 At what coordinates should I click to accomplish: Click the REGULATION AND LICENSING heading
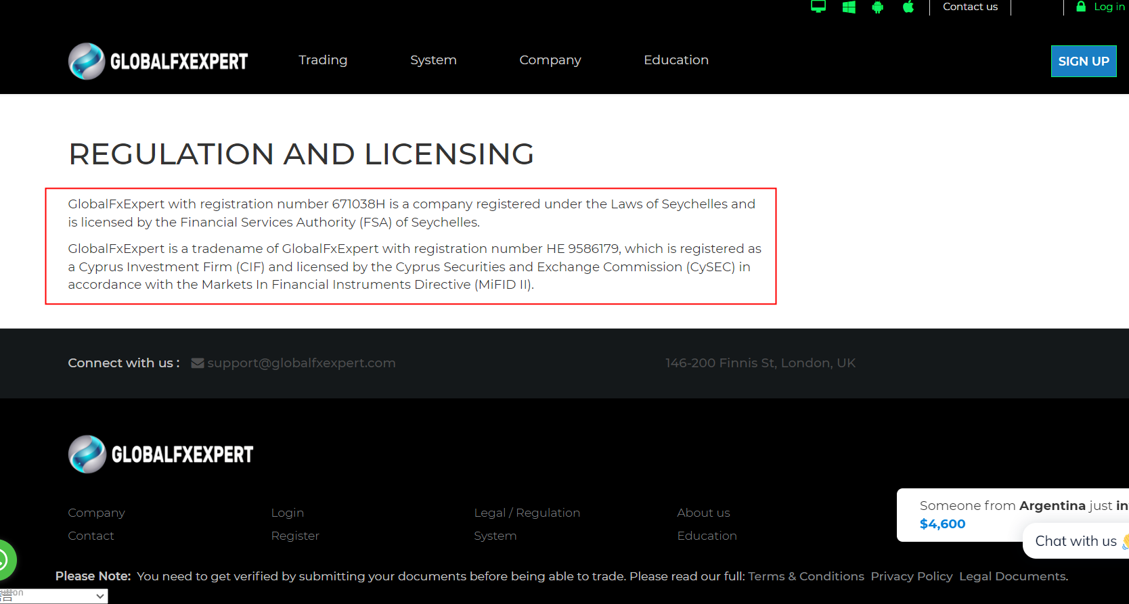302,154
